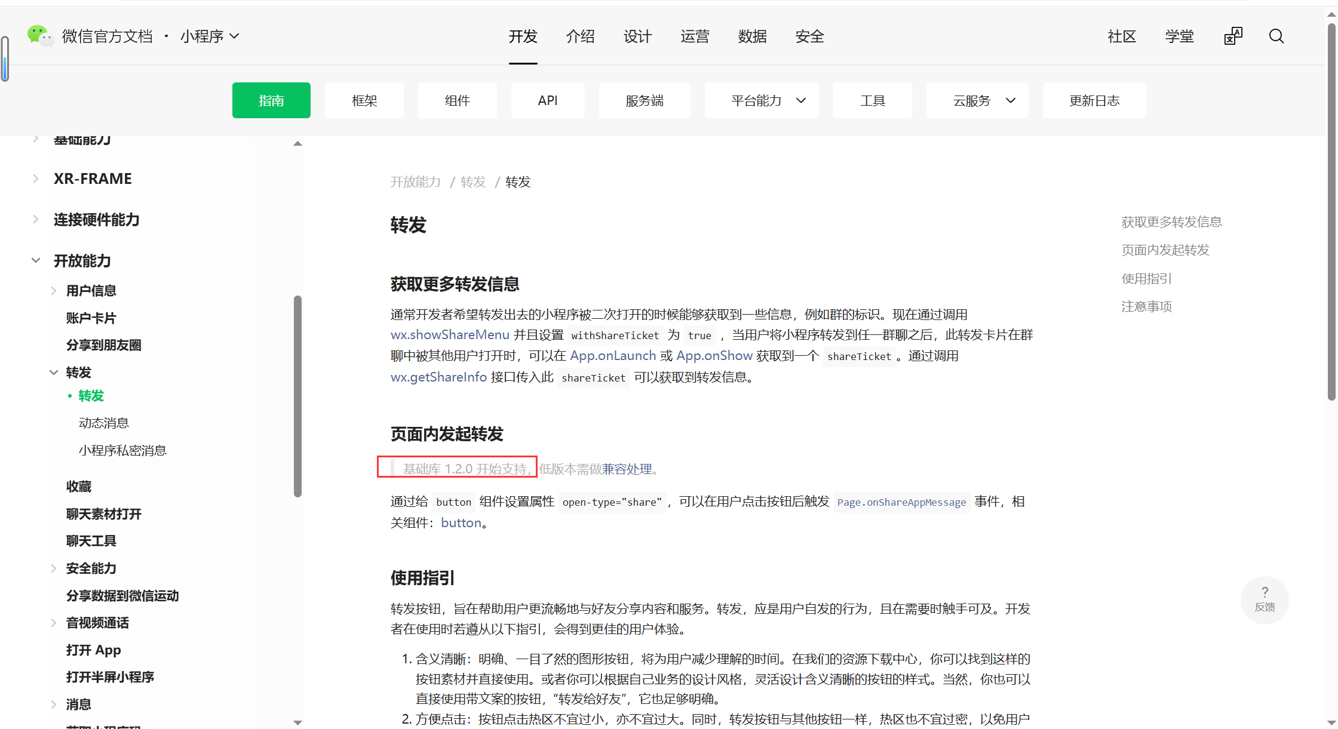The width and height of the screenshot is (1338, 729).
Task: Open the 小程序 product dropdown
Action: coord(210,36)
